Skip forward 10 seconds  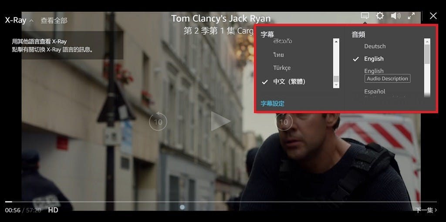284,121
